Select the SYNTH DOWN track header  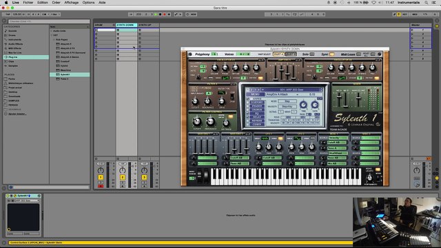(127, 25)
